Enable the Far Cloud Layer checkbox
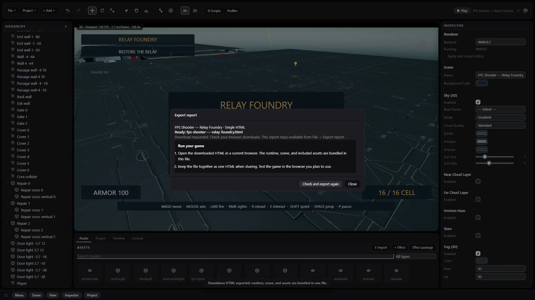Screen dimensions: 535x300 click(x=478, y=199)
